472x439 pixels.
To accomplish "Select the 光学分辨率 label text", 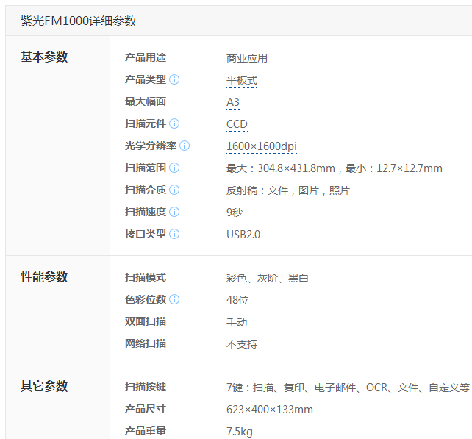I will 151,146.
